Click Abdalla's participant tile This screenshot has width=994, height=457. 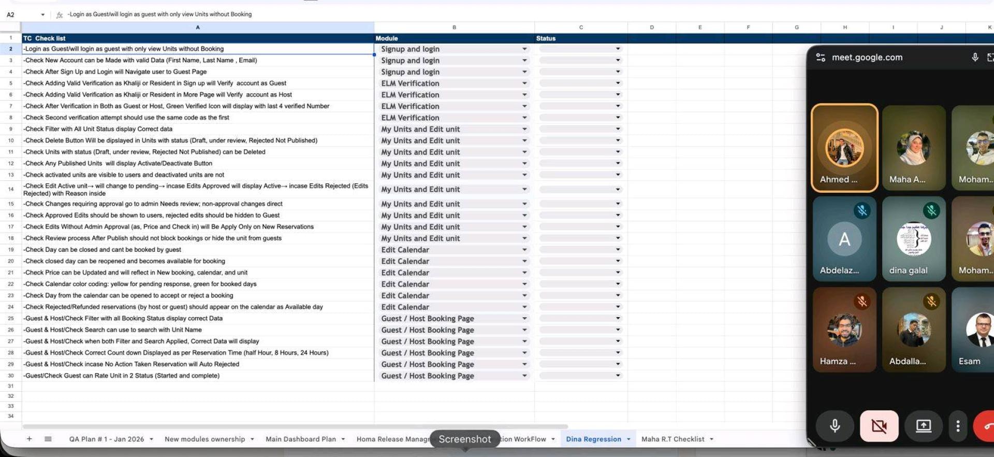914,330
